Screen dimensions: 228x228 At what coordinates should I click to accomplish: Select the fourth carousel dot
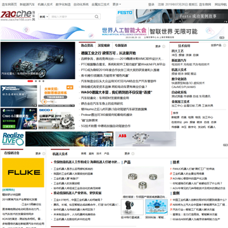coord(44,81)
